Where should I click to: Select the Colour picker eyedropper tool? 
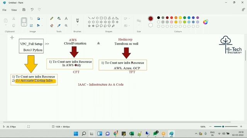(59, 26)
